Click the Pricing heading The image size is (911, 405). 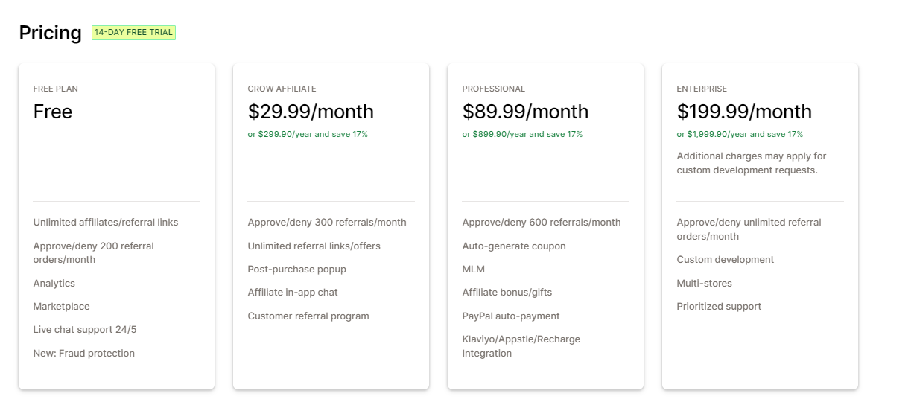pyautogui.click(x=50, y=33)
